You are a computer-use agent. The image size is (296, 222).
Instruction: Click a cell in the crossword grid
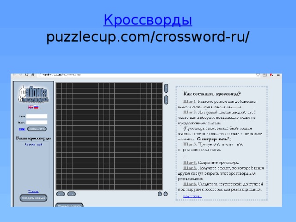tap(109, 136)
